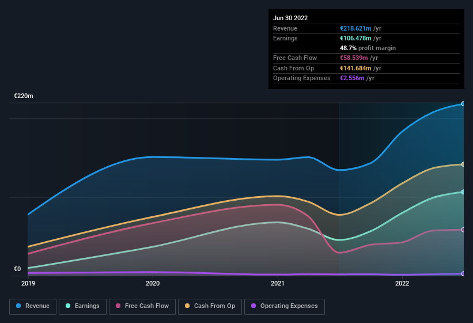
Task: Click the €141.684m cash from op value
Action: [x=355, y=68]
